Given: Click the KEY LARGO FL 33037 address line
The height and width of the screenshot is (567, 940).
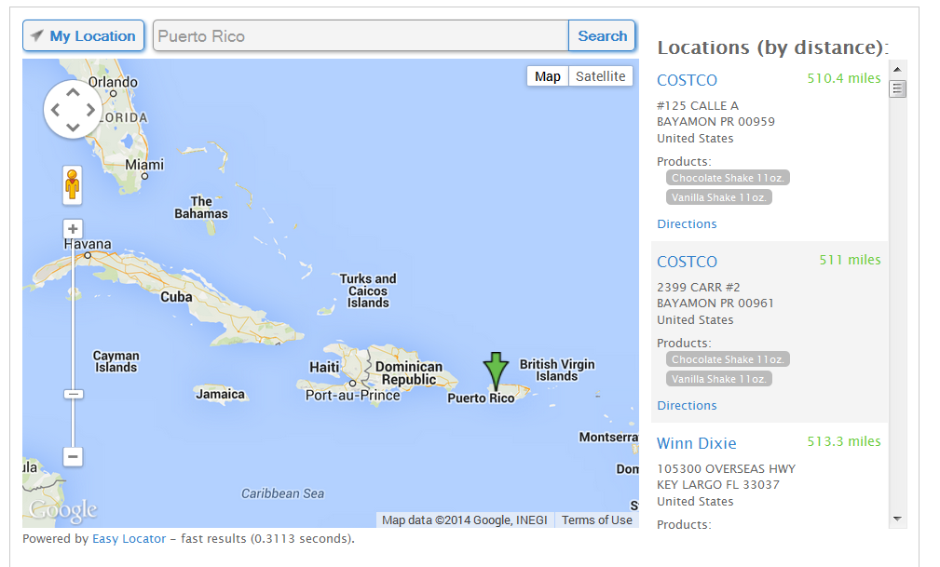Looking at the screenshot, I should pos(718,485).
